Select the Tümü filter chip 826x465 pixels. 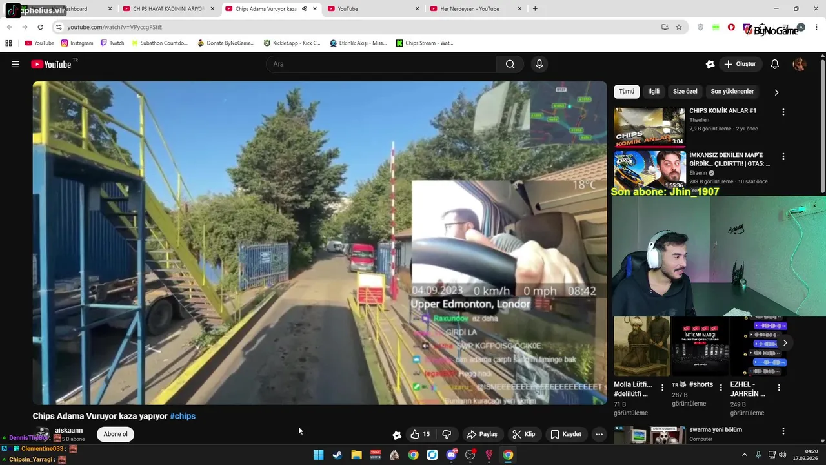[627, 92]
